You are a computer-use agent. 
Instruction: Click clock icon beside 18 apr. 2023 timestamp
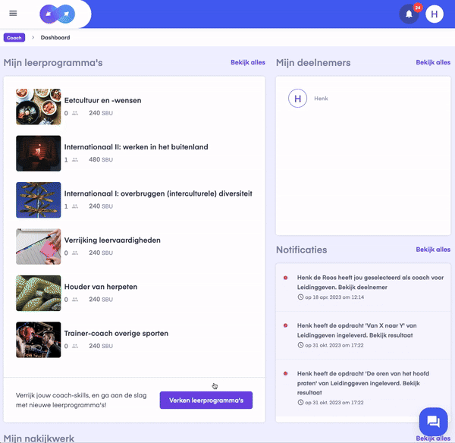click(x=300, y=297)
